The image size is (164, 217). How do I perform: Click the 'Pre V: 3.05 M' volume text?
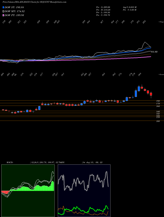coord(130,10)
